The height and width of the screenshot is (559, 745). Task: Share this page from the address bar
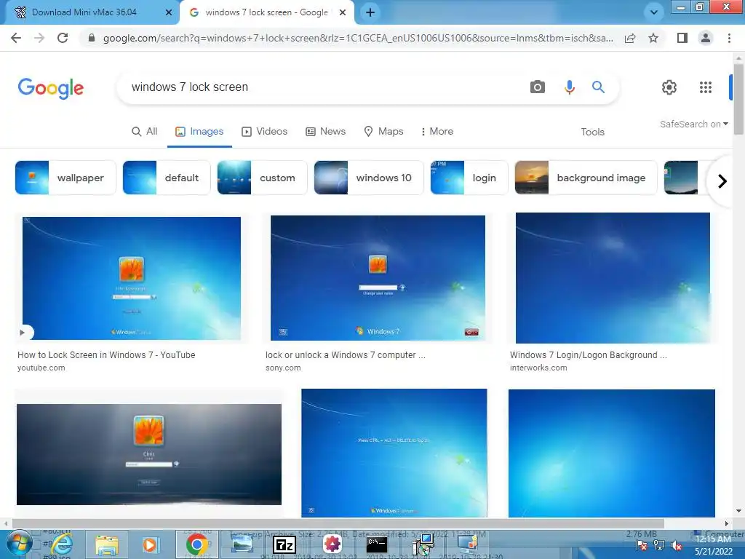coord(630,38)
